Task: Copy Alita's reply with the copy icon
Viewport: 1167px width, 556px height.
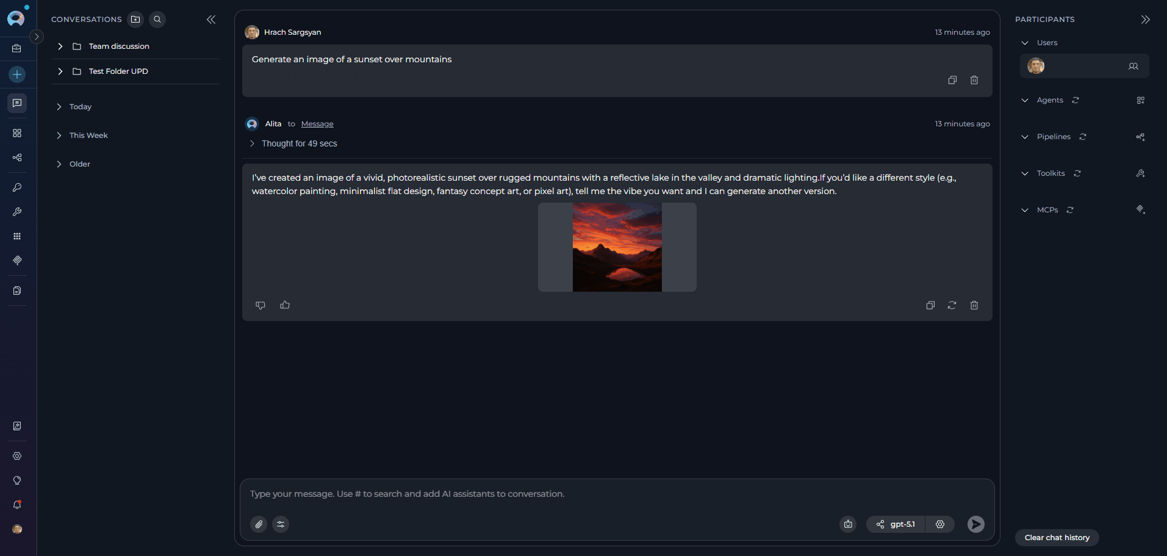Action: [930, 305]
